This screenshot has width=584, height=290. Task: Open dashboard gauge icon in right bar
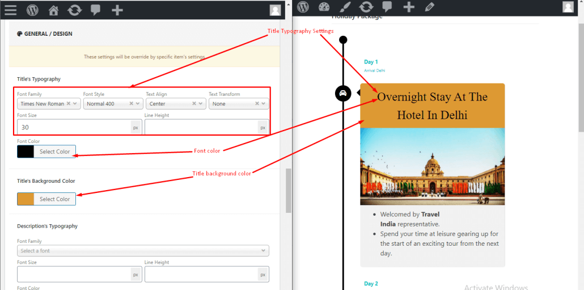[x=324, y=7]
